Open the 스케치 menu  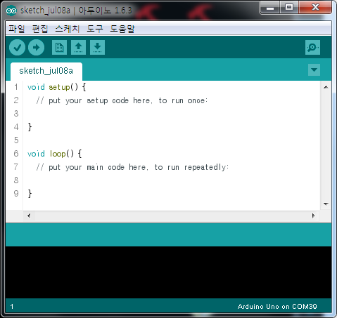[68, 29]
